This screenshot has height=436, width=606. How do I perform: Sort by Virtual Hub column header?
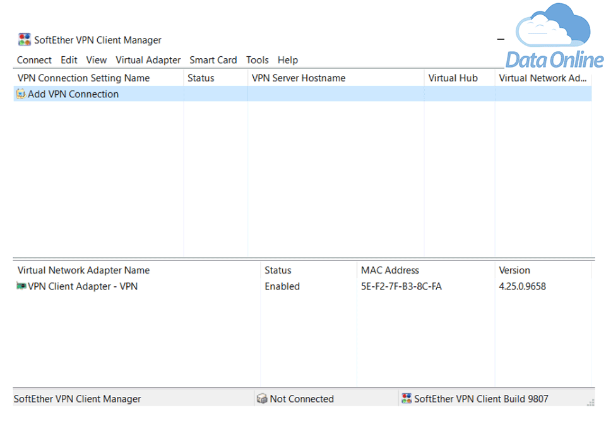point(460,78)
